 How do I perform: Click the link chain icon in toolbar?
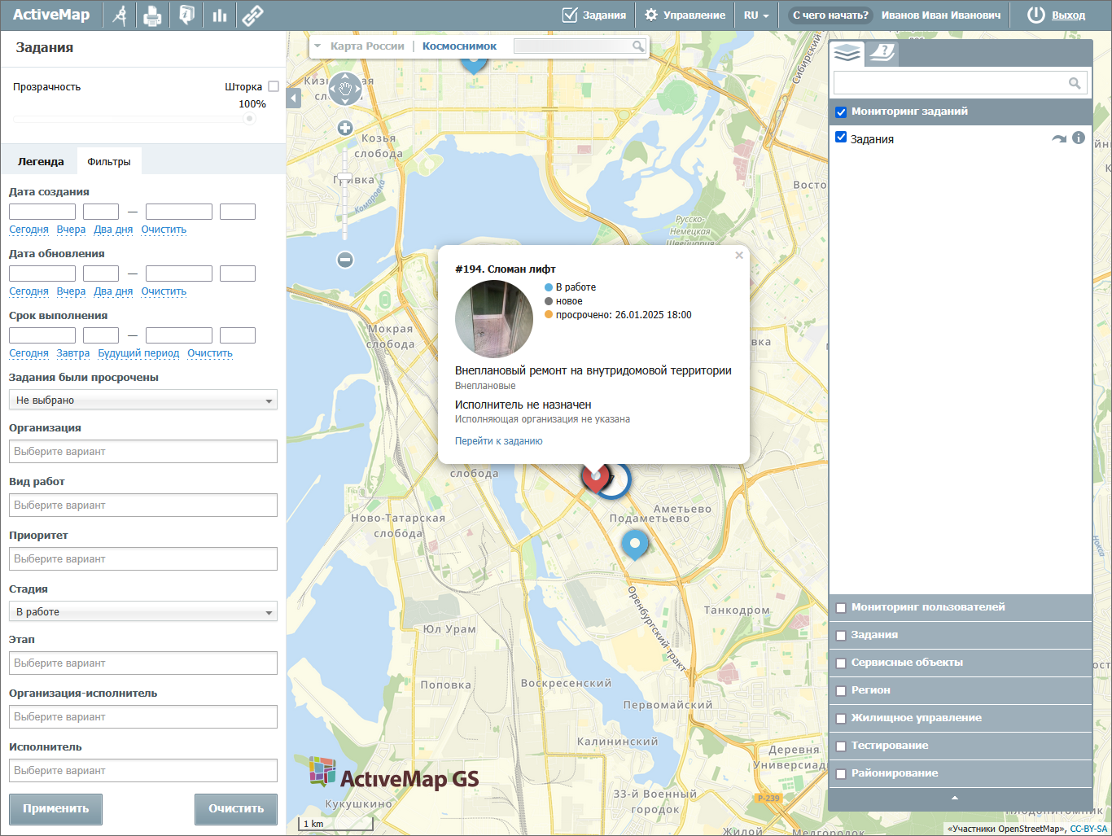coord(253,15)
